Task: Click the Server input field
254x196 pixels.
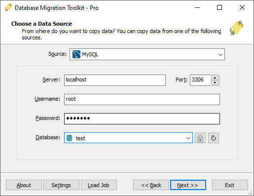Action: pos(115,80)
